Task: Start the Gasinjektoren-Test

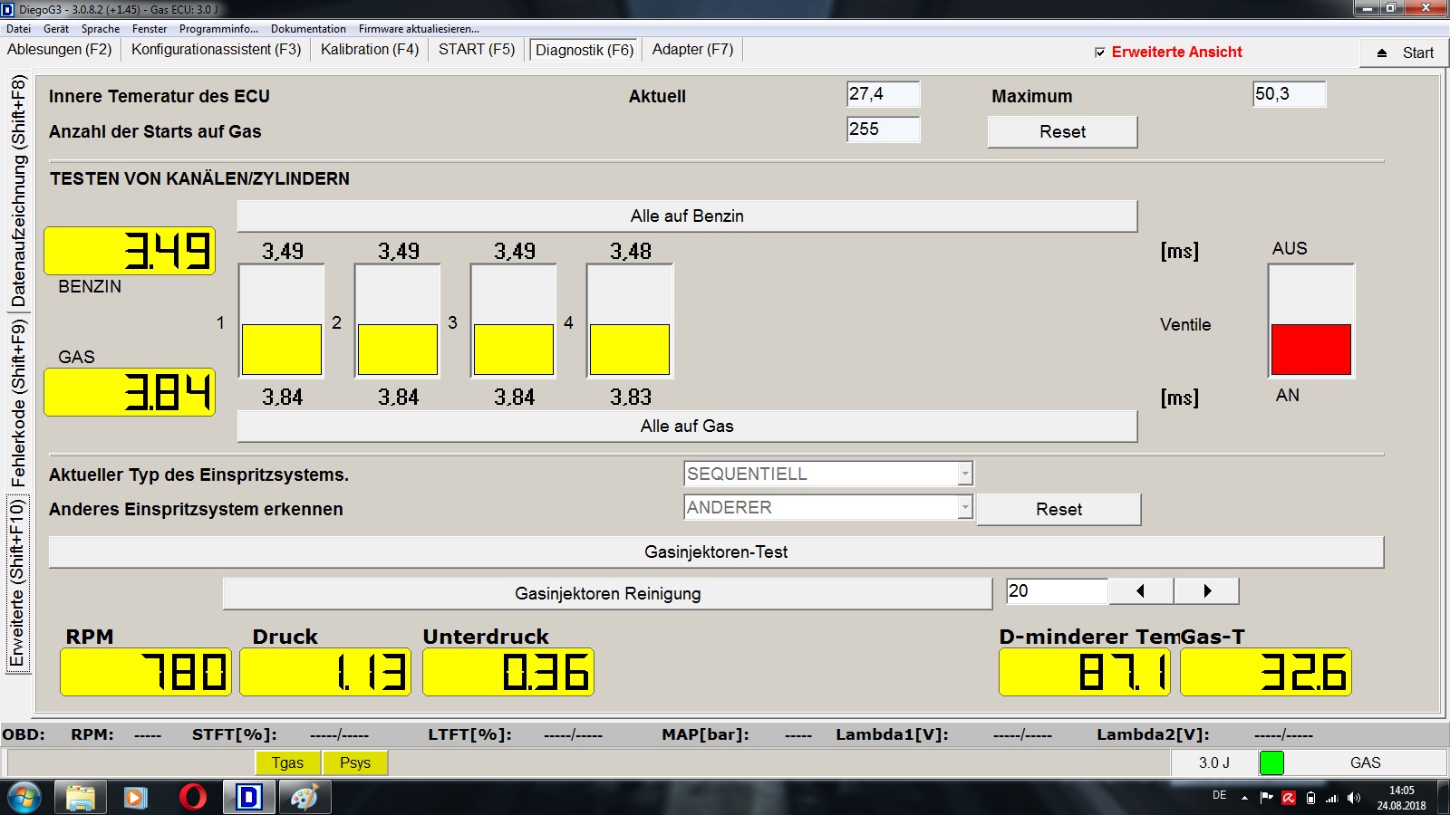Action: (716, 551)
